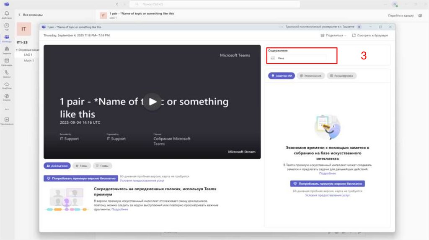Viewport: 429px width, 240px height.
Task: Open the profile avatar at top right
Action: coord(395,4)
